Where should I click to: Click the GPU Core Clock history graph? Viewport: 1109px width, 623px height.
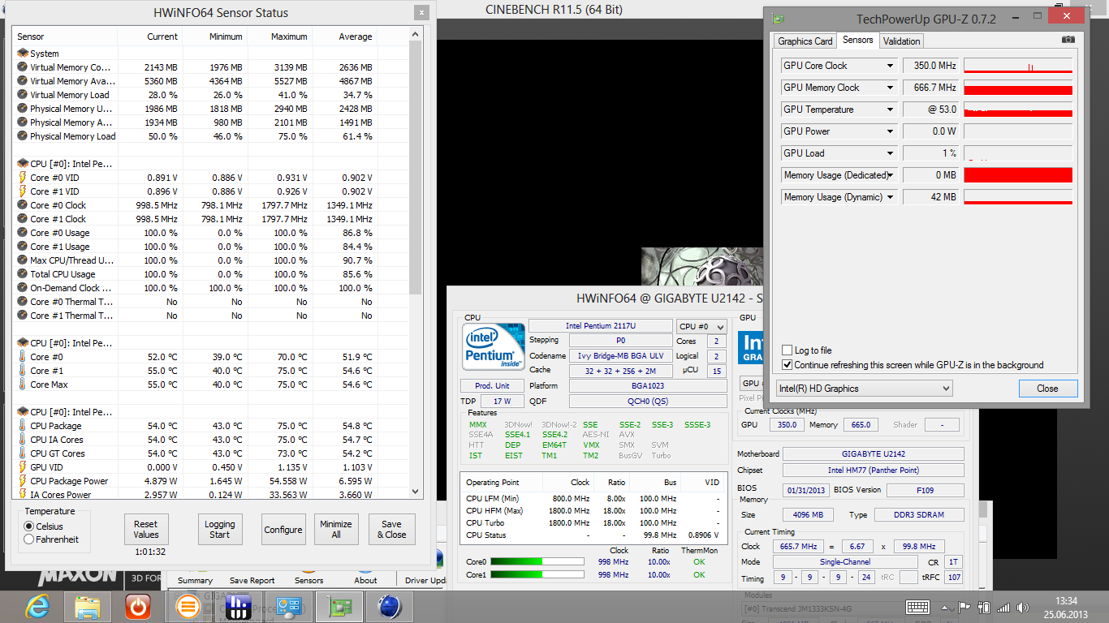[1018, 66]
